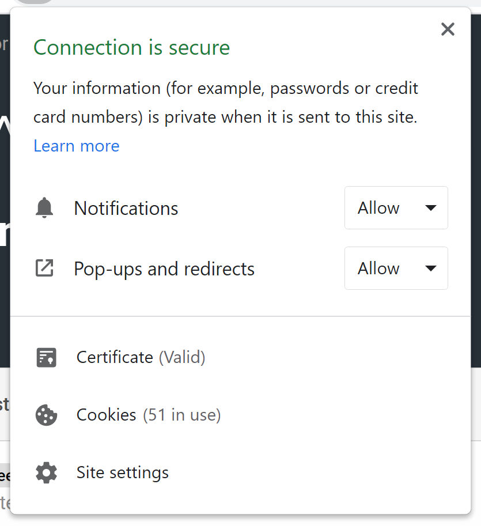Click the Learn more link
The width and height of the screenshot is (481, 526).
[x=77, y=146]
